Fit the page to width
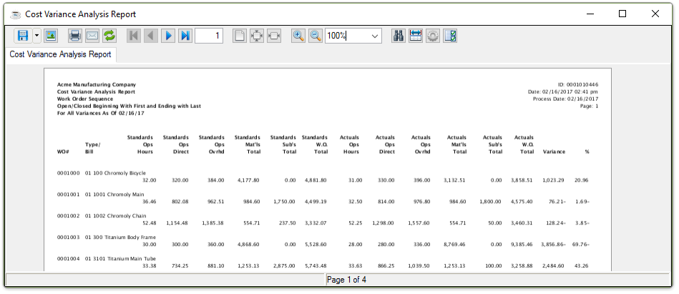 [274, 35]
